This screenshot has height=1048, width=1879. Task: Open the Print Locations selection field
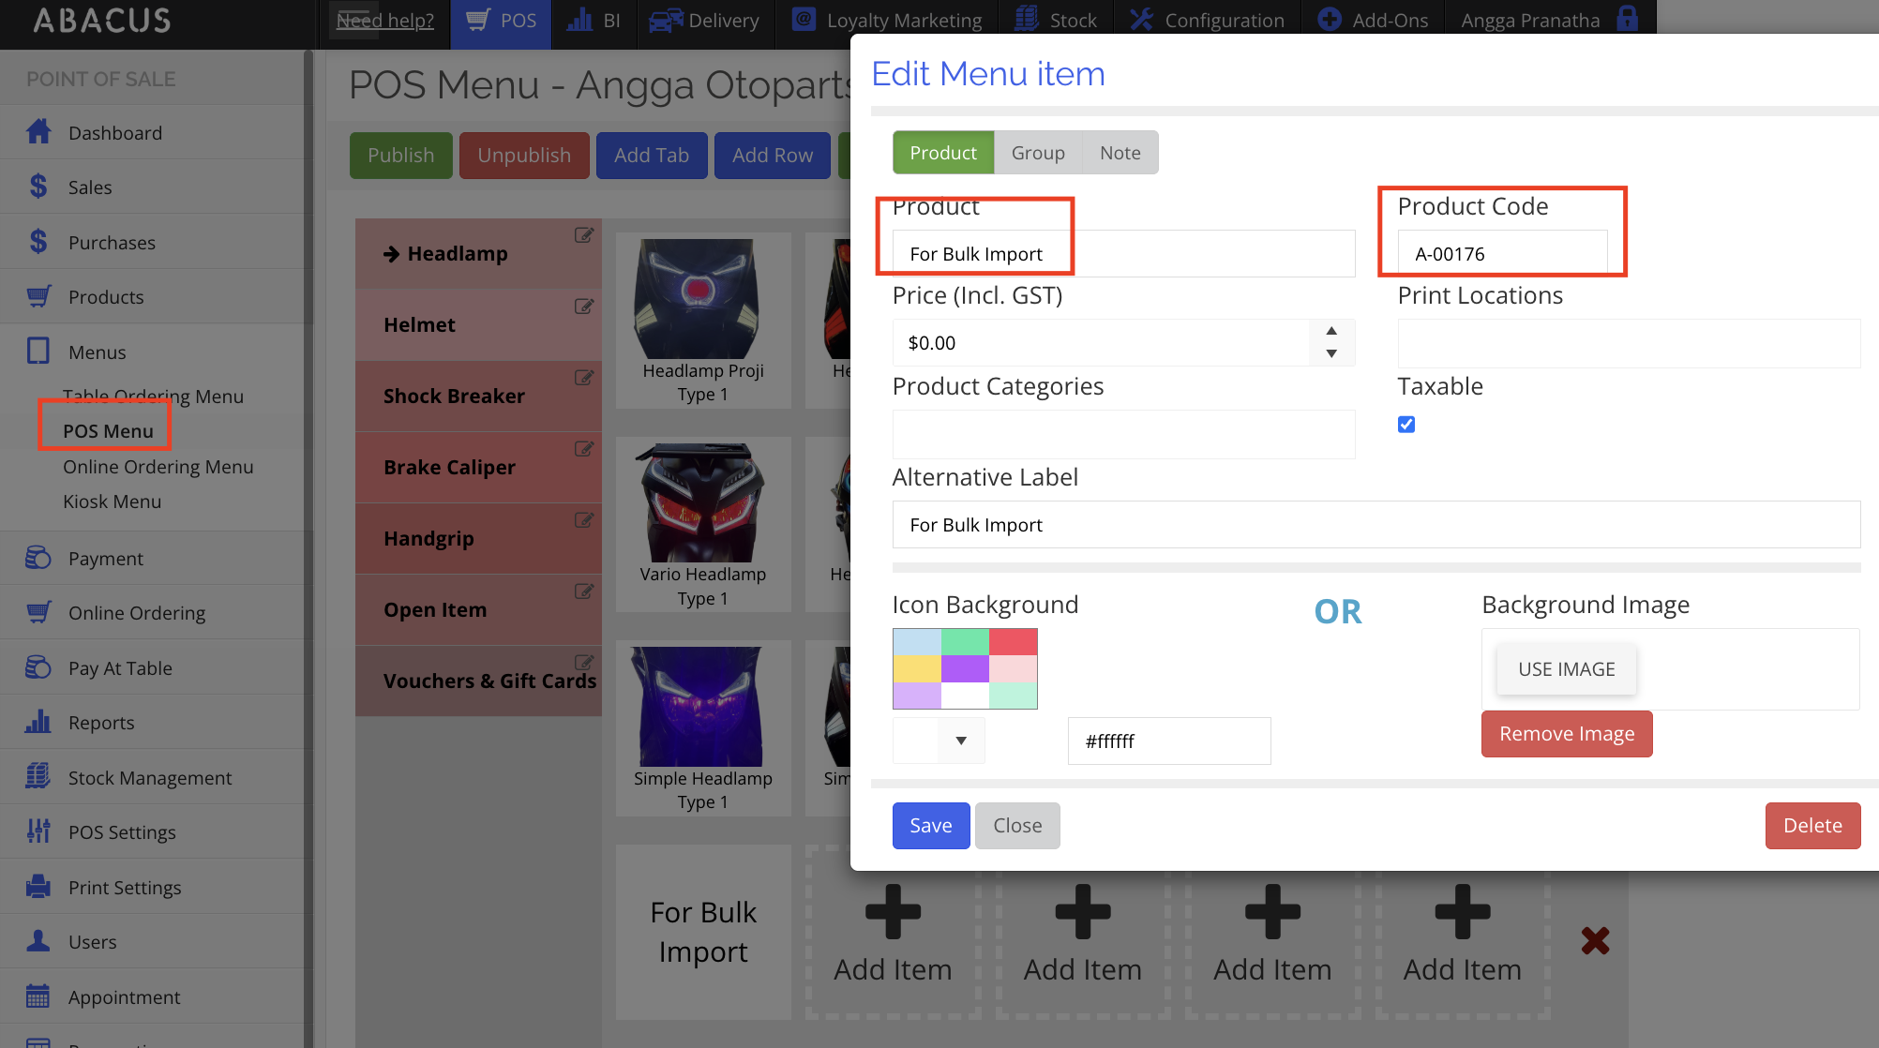[x=1628, y=343]
